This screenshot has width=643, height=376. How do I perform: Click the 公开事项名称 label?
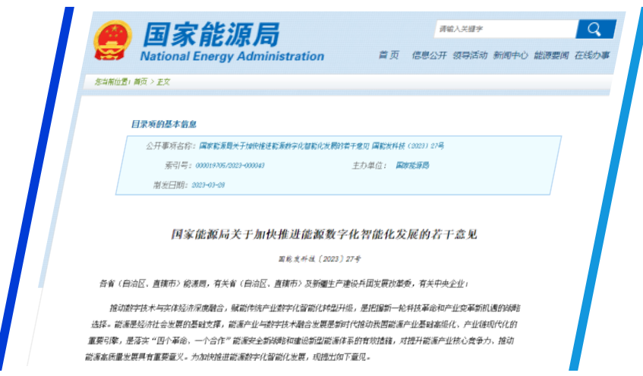pyautogui.click(x=171, y=146)
